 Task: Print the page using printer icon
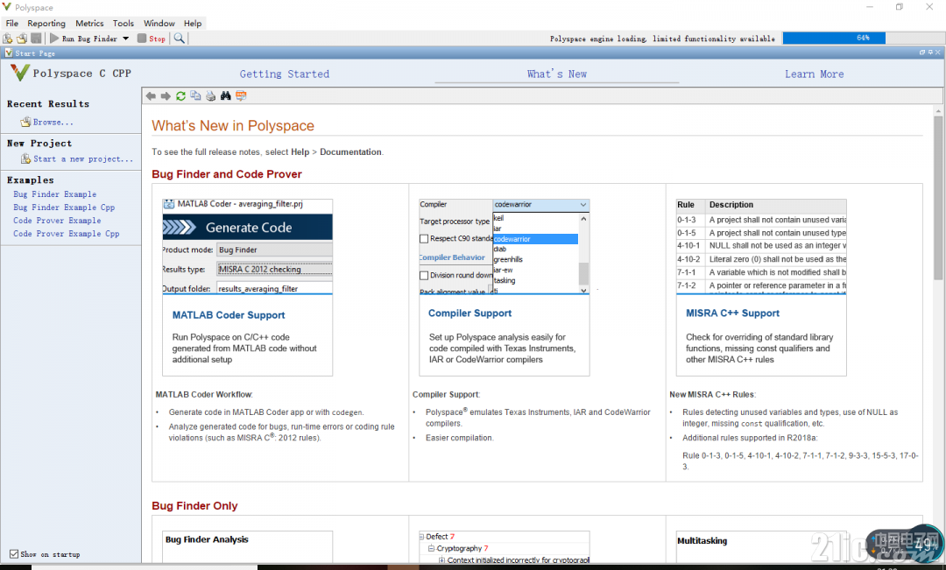(x=210, y=96)
